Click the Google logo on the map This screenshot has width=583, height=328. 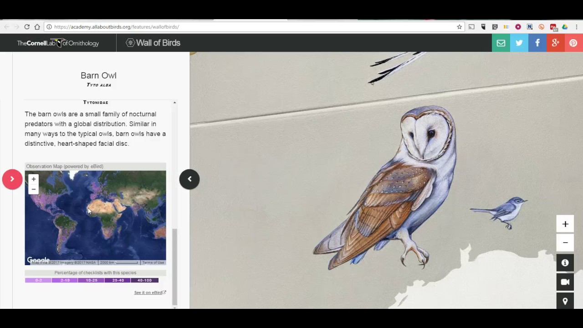pyautogui.click(x=38, y=260)
